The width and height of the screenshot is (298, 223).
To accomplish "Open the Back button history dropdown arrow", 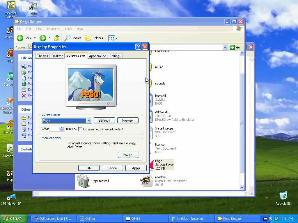I will click(35, 38).
